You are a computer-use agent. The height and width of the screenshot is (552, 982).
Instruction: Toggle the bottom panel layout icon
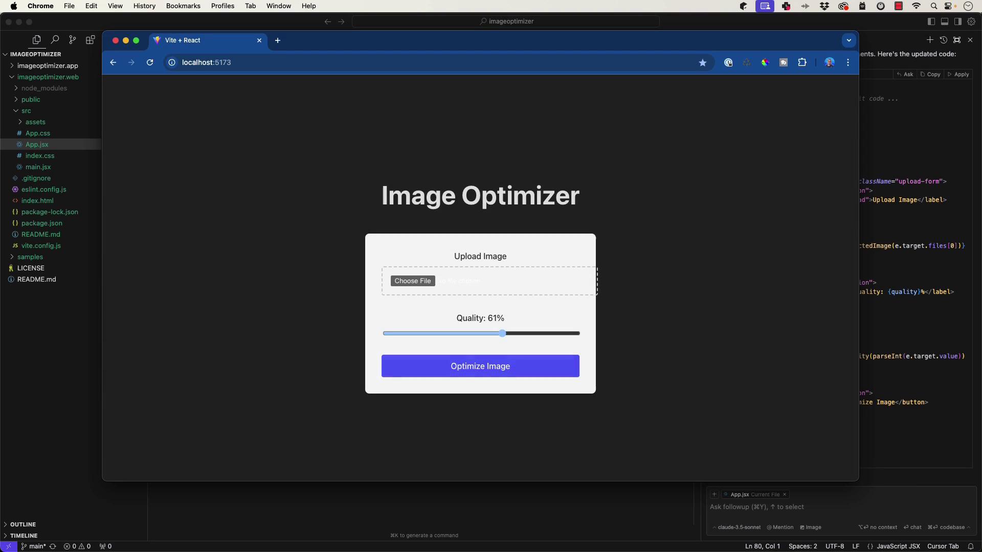point(945,21)
